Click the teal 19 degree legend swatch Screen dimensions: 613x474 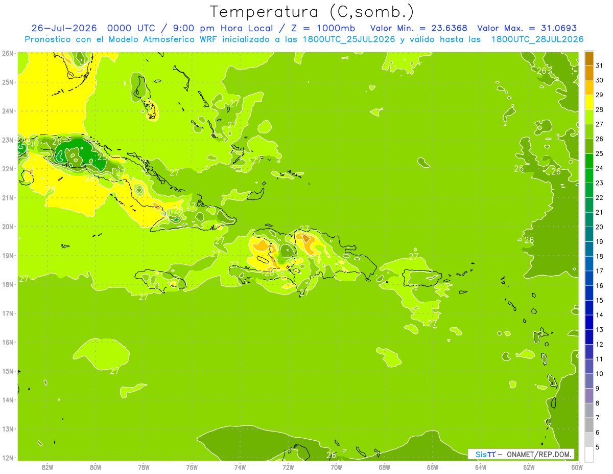click(589, 249)
